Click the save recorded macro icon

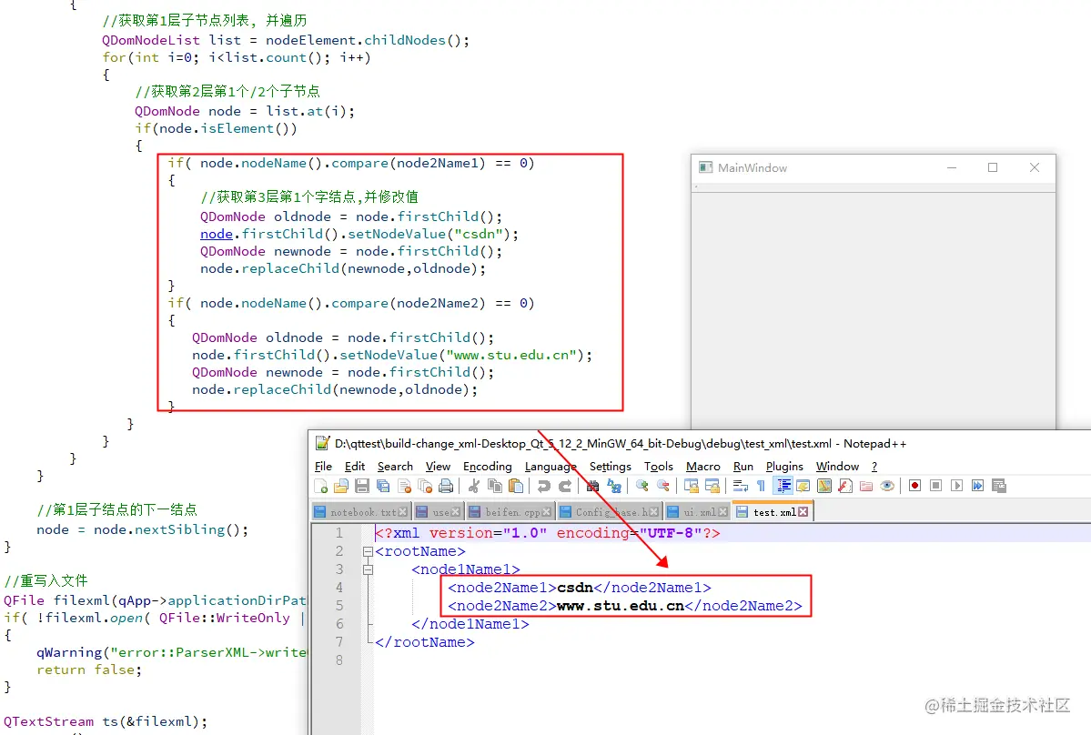(999, 486)
